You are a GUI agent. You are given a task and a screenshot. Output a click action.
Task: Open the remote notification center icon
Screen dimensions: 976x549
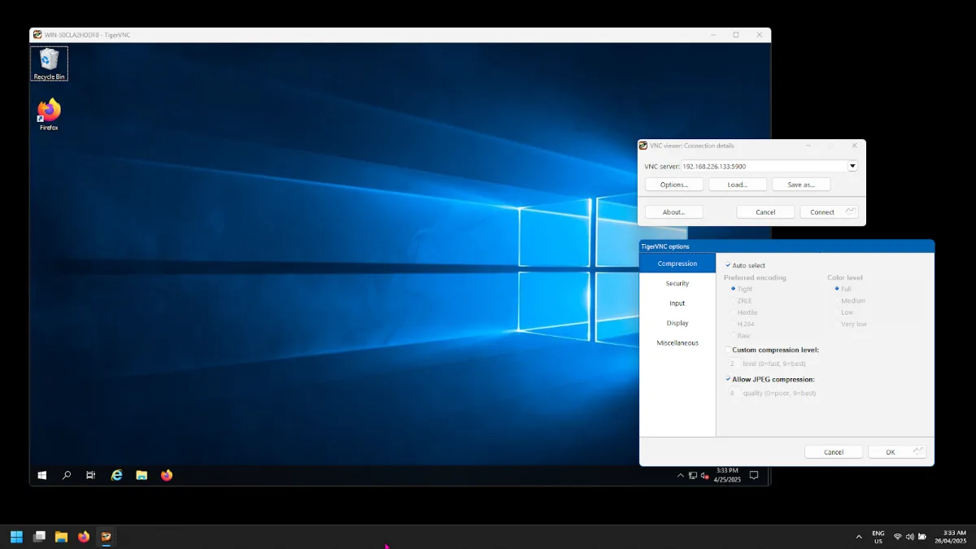(754, 475)
